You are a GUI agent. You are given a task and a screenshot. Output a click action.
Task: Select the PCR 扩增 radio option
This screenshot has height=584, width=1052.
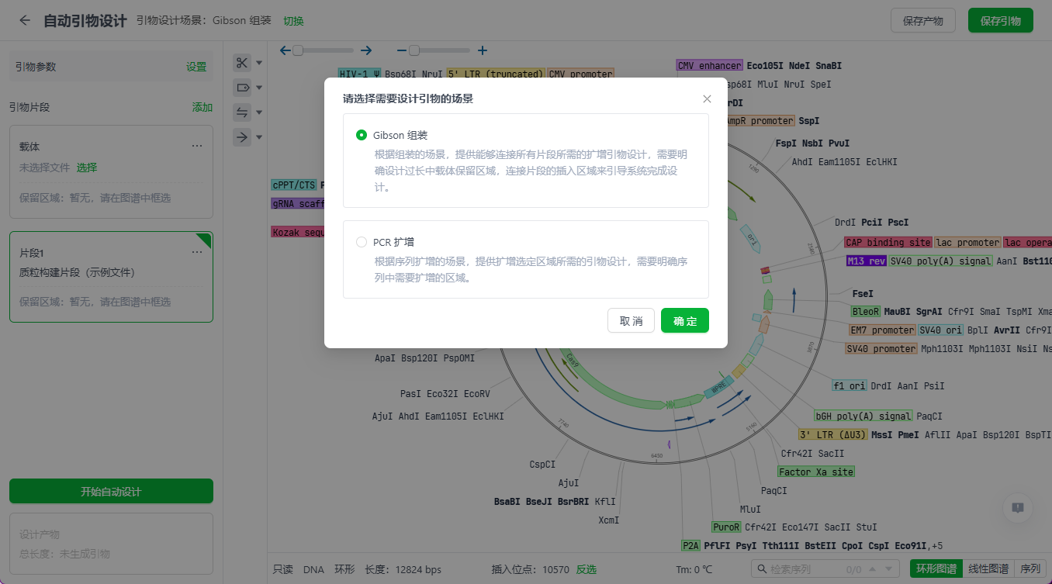(x=362, y=242)
